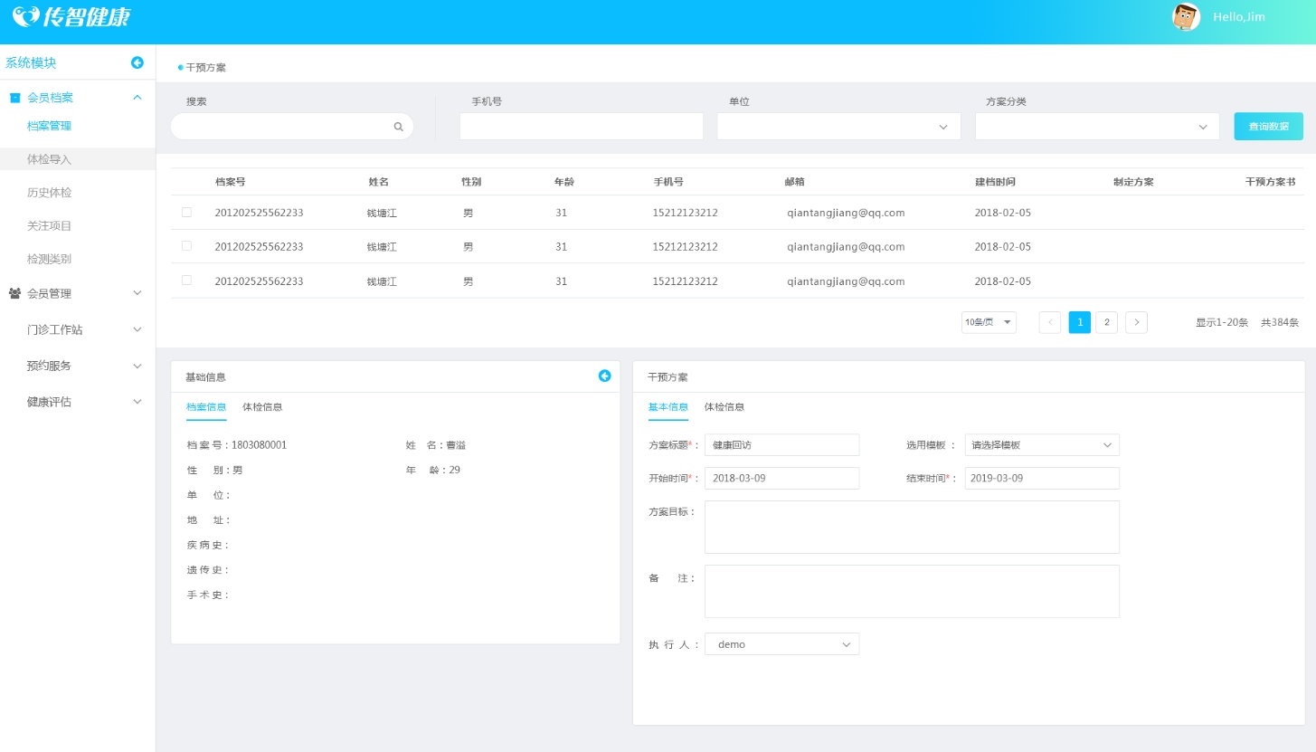1316x752 pixels.
Task: Click the 结束时间 date field
Action: click(1042, 478)
